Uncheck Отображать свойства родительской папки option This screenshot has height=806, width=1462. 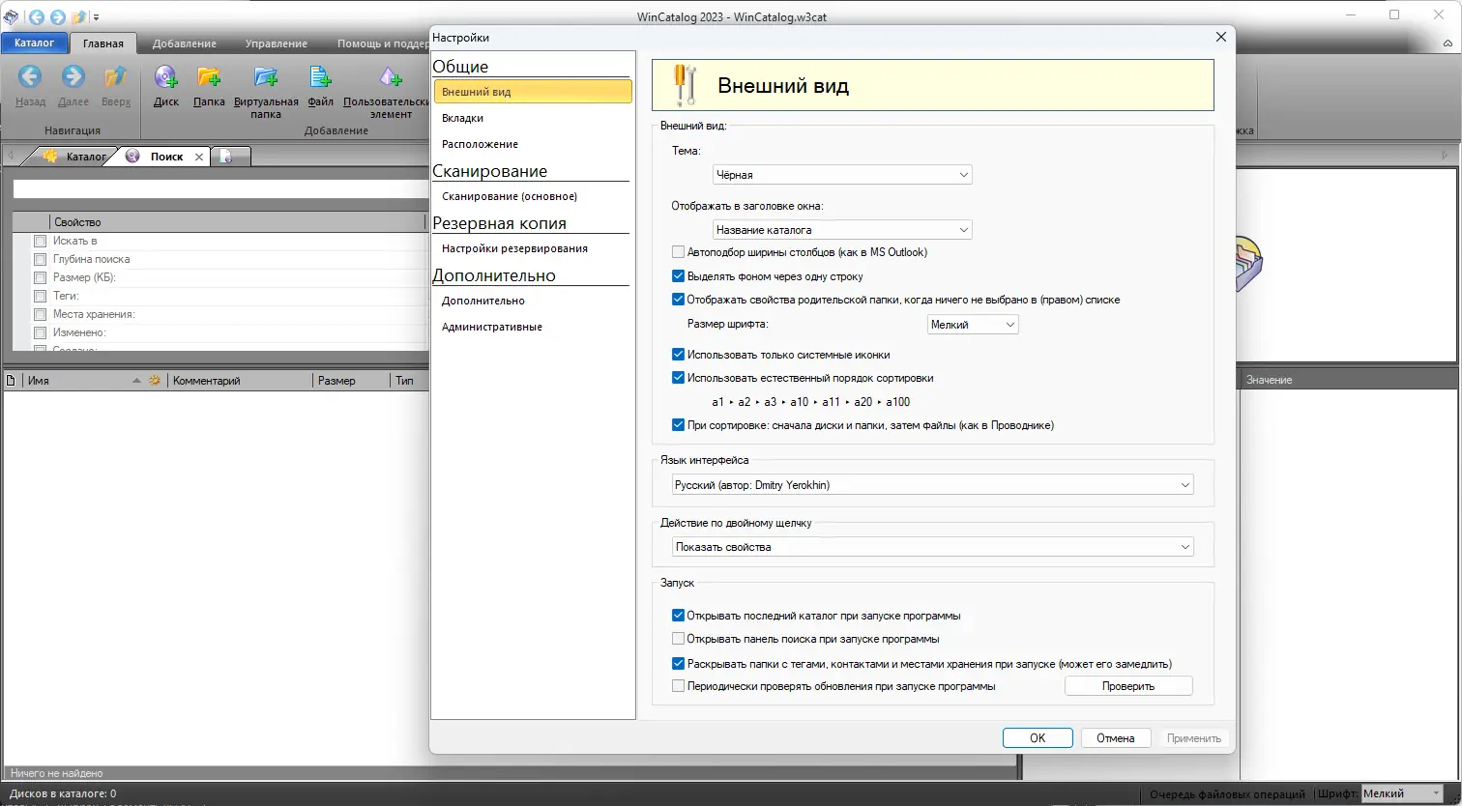678,300
